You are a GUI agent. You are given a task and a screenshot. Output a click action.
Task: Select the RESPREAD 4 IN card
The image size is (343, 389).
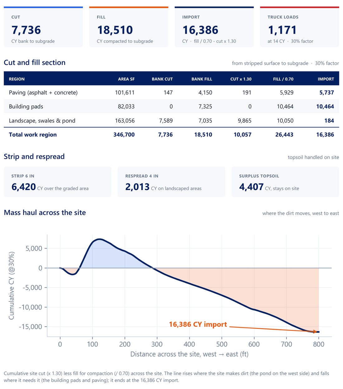click(x=171, y=182)
